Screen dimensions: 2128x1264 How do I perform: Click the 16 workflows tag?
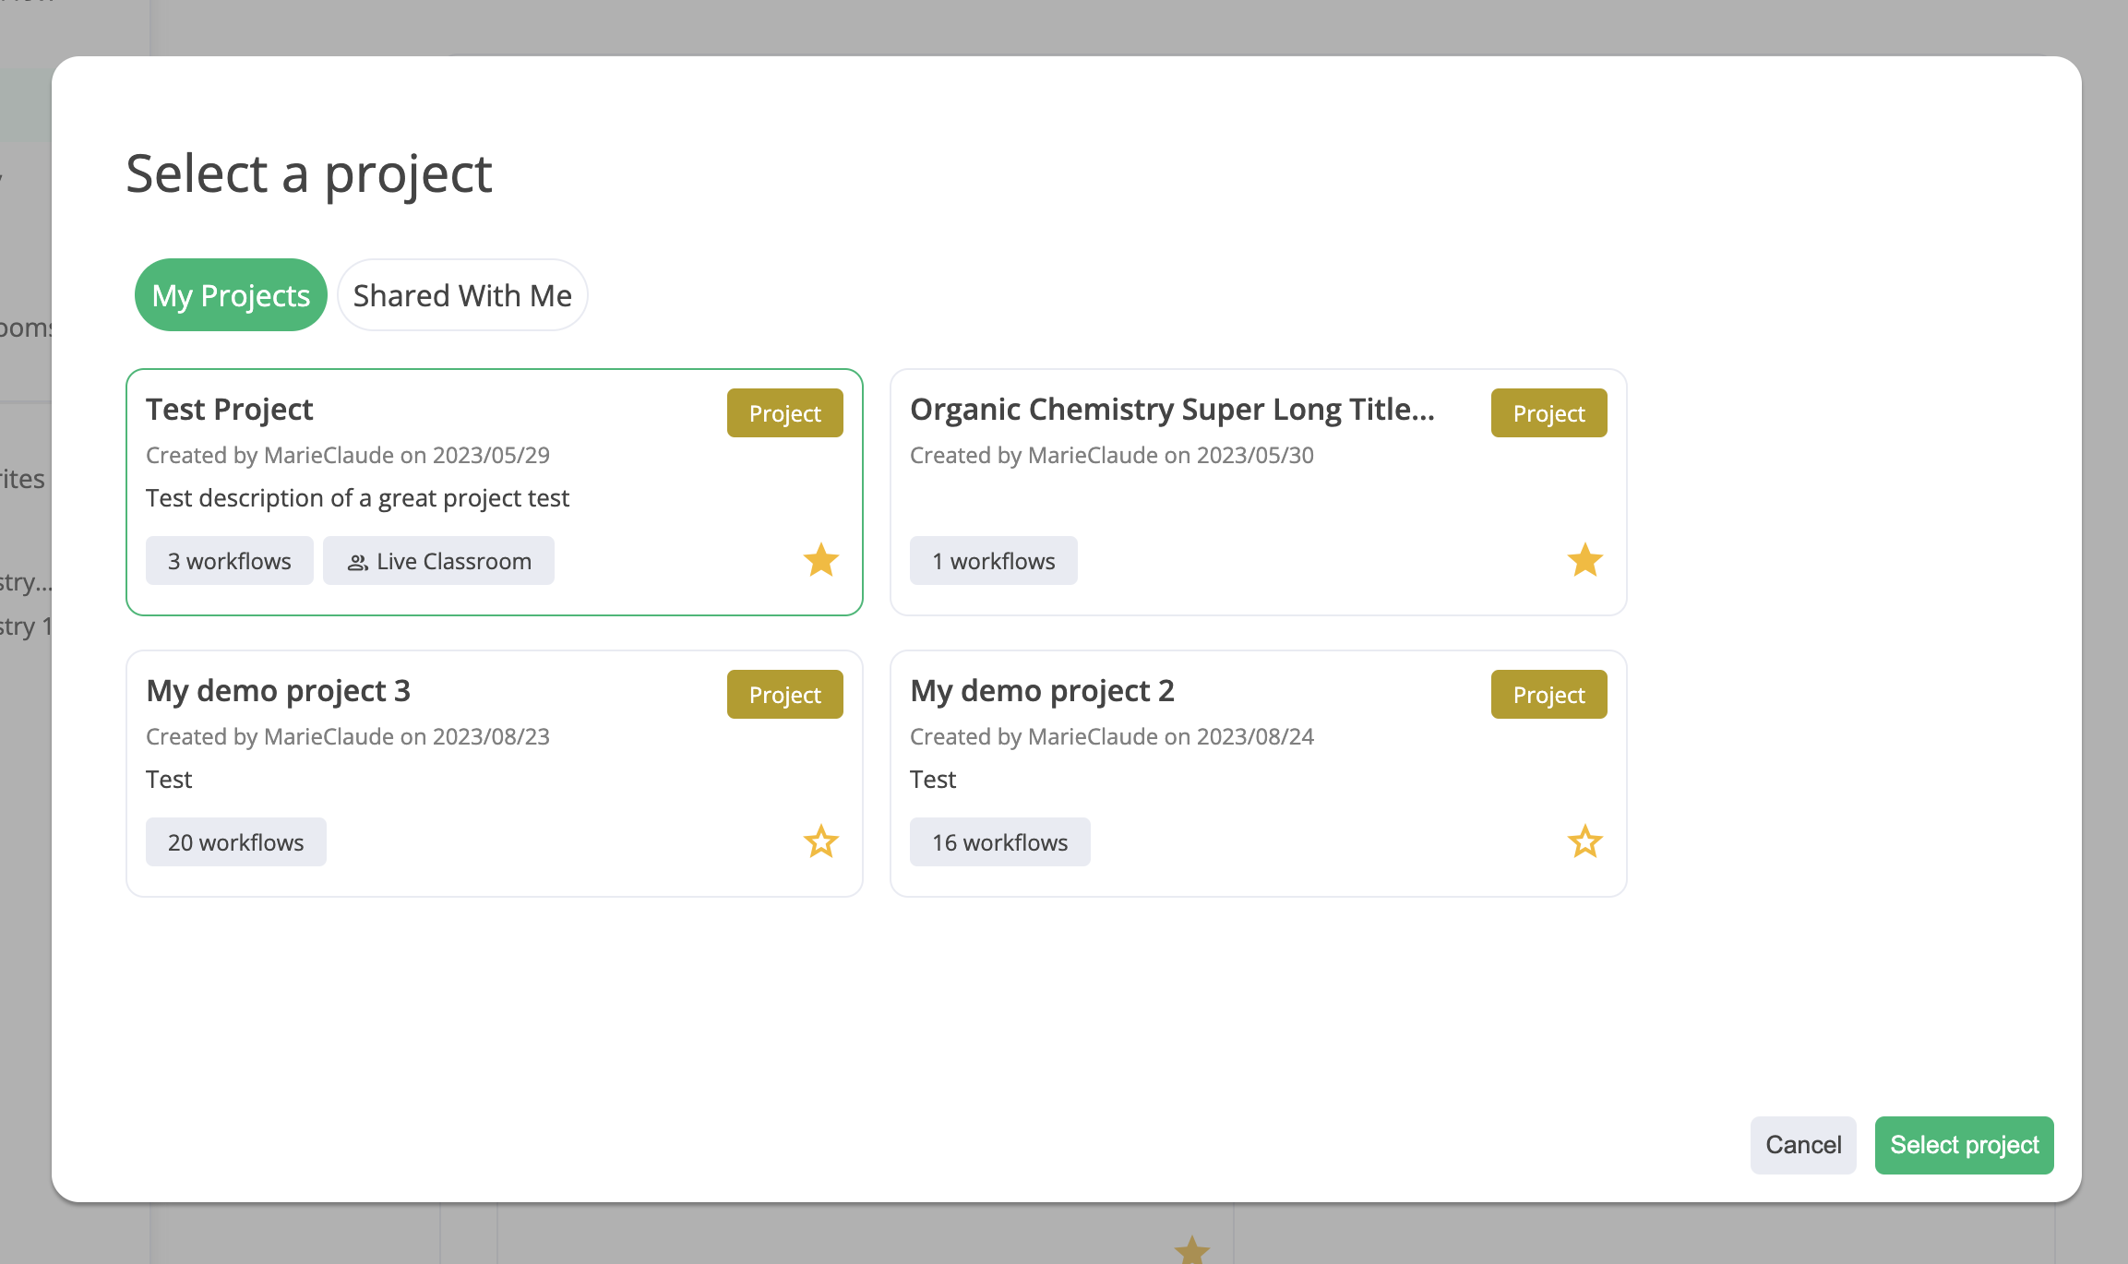click(x=999, y=842)
